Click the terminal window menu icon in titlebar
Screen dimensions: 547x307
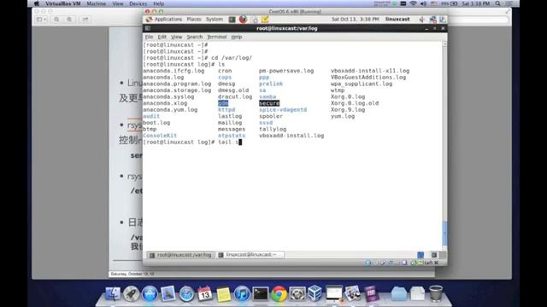pyautogui.click(x=148, y=28)
